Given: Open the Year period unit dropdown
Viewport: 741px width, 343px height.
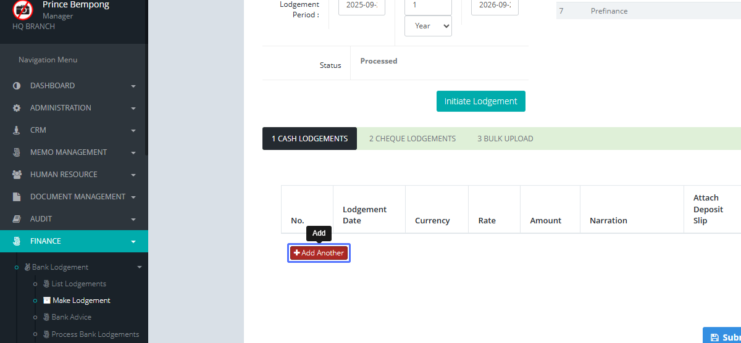Looking at the screenshot, I should (428, 26).
